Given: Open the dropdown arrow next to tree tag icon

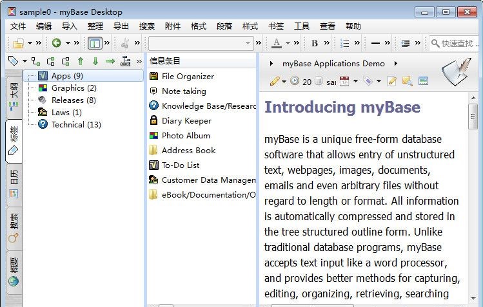Looking at the screenshot, I should [25, 61].
